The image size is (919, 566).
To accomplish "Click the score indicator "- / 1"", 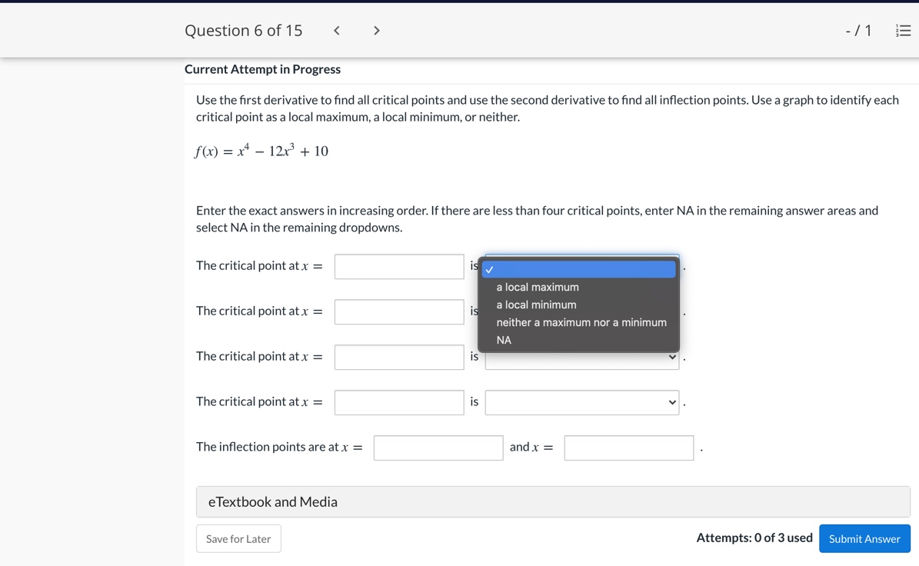I will [859, 30].
